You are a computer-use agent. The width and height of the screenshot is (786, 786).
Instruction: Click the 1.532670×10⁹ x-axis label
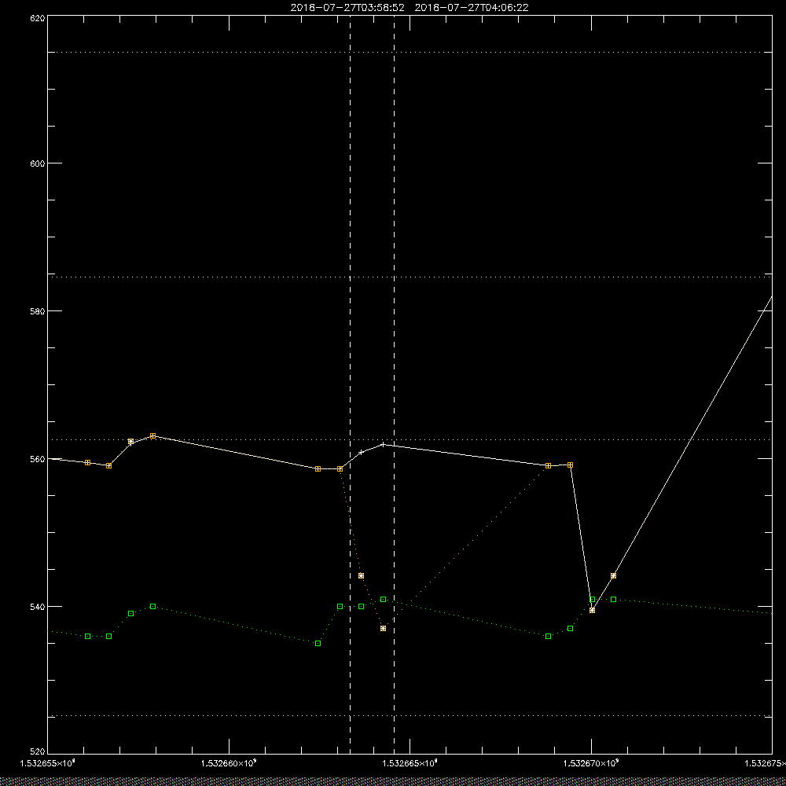tap(592, 763)
